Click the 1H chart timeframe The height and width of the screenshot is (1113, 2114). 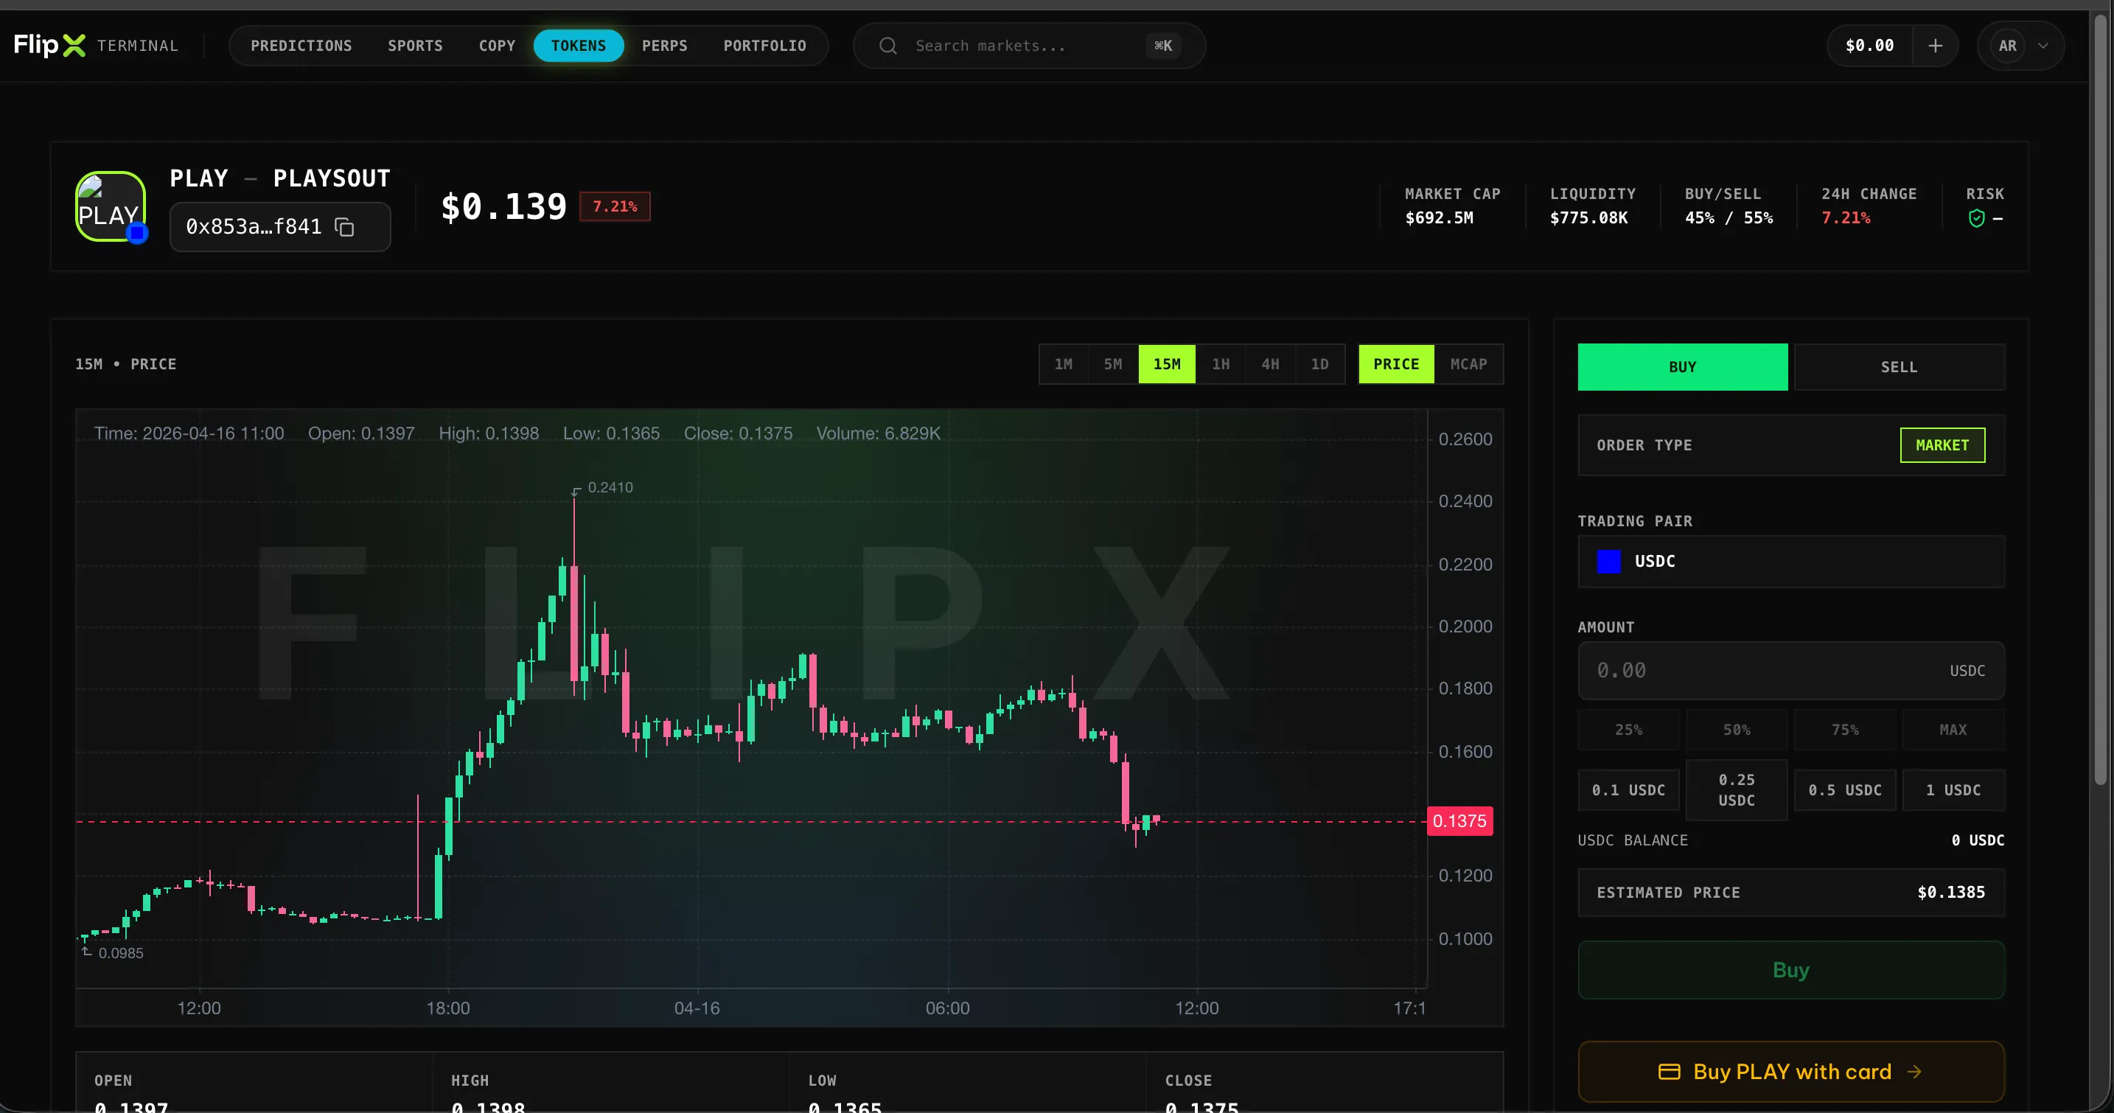click(x=1221, y=363)
